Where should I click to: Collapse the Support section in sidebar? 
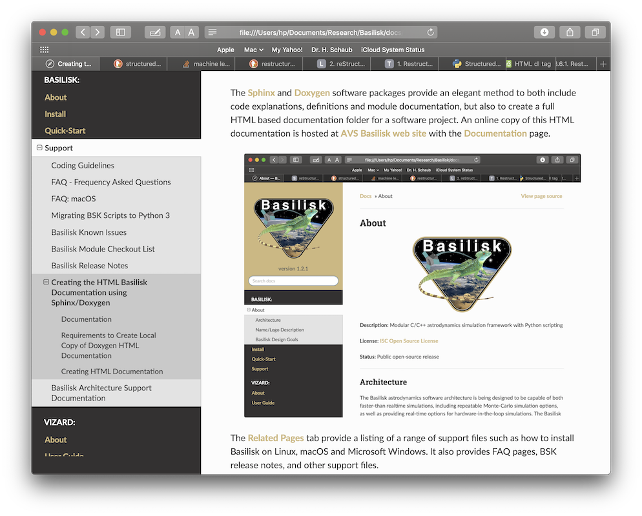(x=39, y=148)
